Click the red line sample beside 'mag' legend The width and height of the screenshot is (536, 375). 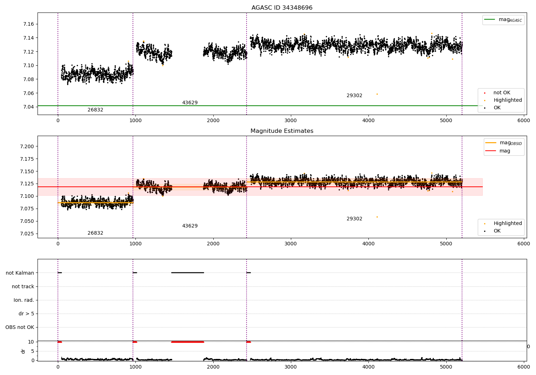point(491,151)
